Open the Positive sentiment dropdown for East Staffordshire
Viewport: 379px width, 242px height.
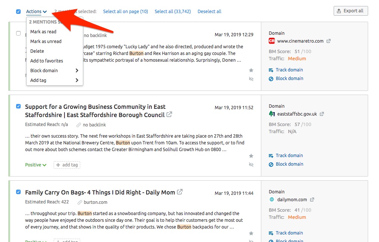tap(36, 165)
